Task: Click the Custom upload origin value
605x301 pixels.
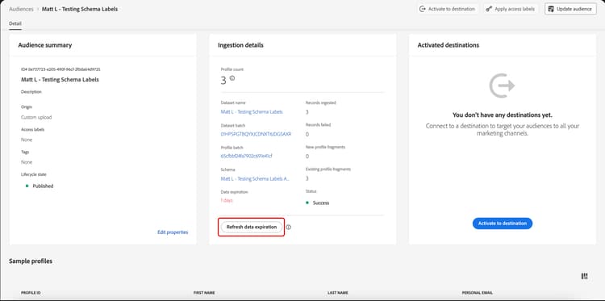Action: 36,117
